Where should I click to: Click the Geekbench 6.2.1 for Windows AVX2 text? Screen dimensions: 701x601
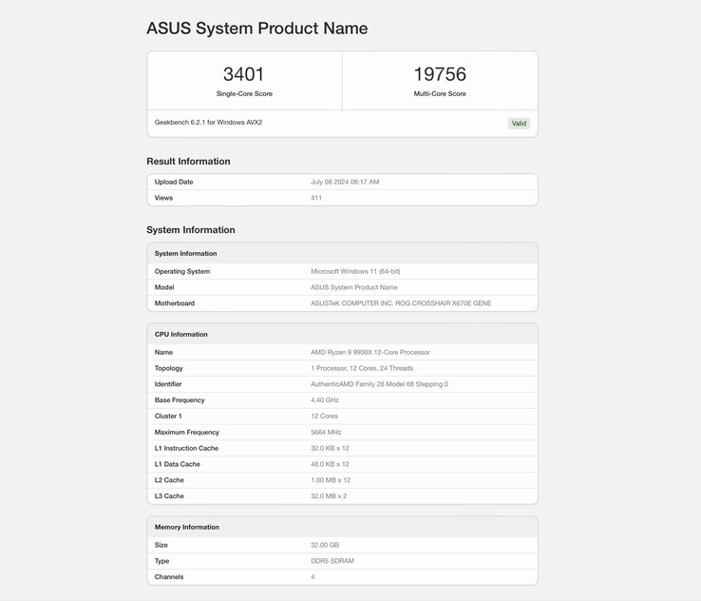pyautogui.click(x=208, y=123)
